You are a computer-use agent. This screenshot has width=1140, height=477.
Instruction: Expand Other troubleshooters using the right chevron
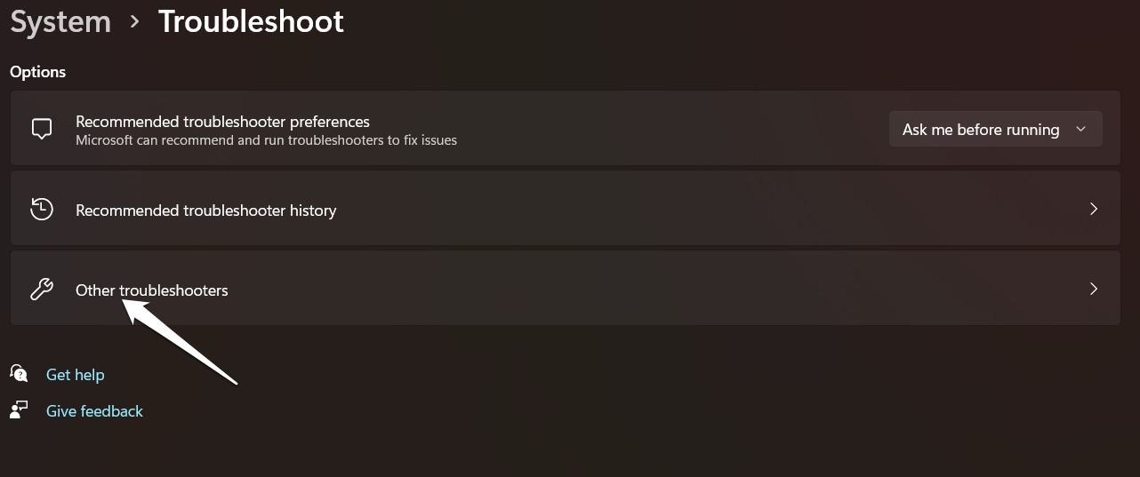[x=1094, y=290]
